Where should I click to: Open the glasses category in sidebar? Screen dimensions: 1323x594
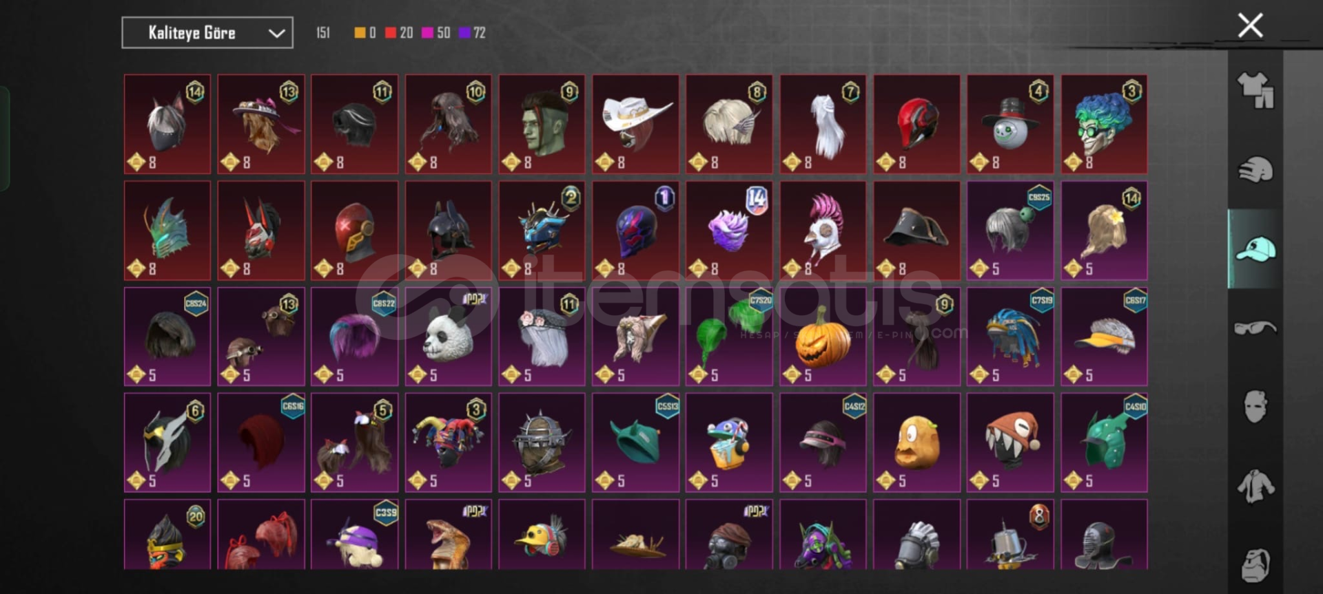point(1255,328)
